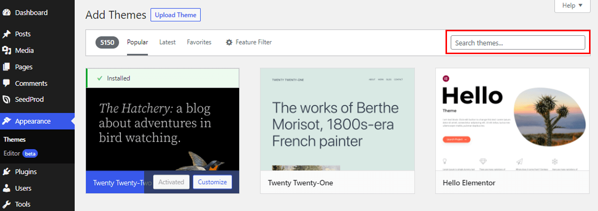
Task: Go to the Media library menu
Action: [x=37, y=51]
